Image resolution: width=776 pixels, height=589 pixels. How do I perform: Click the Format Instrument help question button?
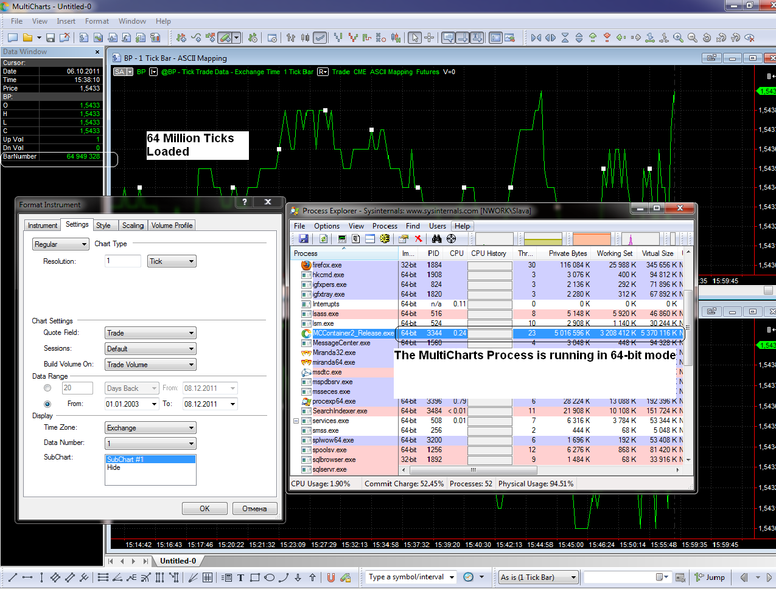(244, 202)
